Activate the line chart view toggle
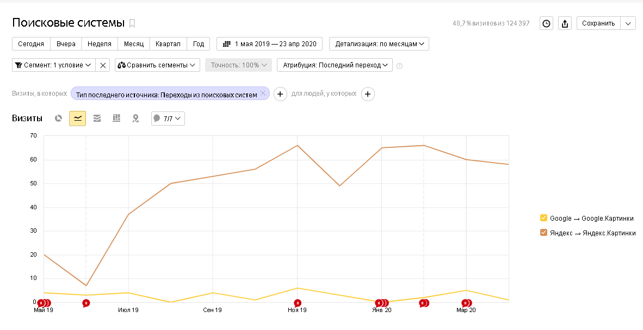The height and width of the screenshot is (330, 643). click(77, 118)
